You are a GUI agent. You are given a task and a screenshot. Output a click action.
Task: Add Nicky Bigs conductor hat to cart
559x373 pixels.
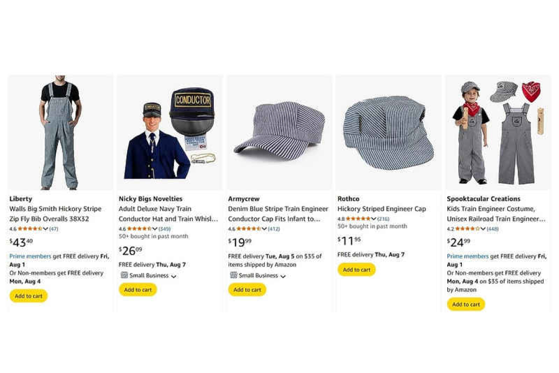tap(138, 290)
